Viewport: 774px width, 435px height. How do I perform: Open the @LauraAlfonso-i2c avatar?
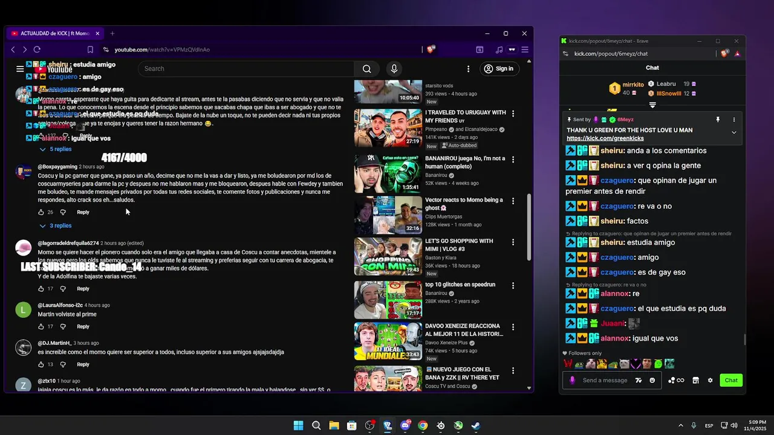tap(23, 310)
